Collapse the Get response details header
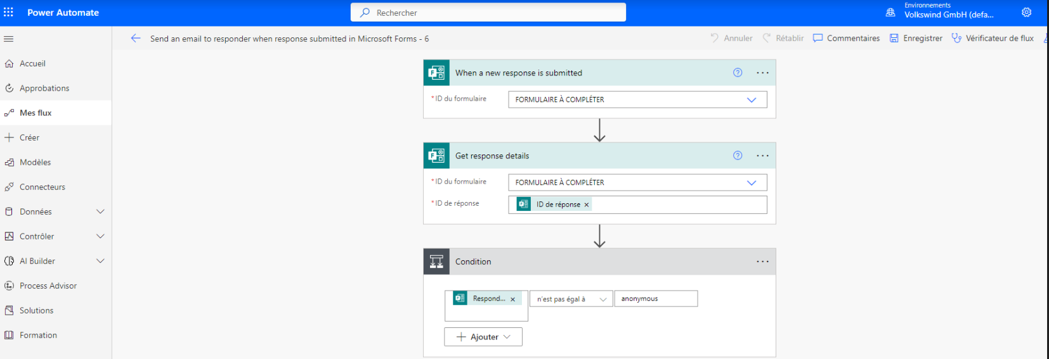Viewport: 1049px width, 359px height. 599,156
